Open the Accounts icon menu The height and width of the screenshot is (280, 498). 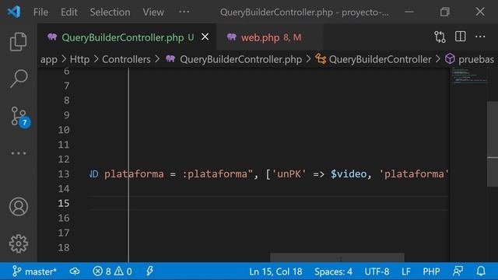19,207
